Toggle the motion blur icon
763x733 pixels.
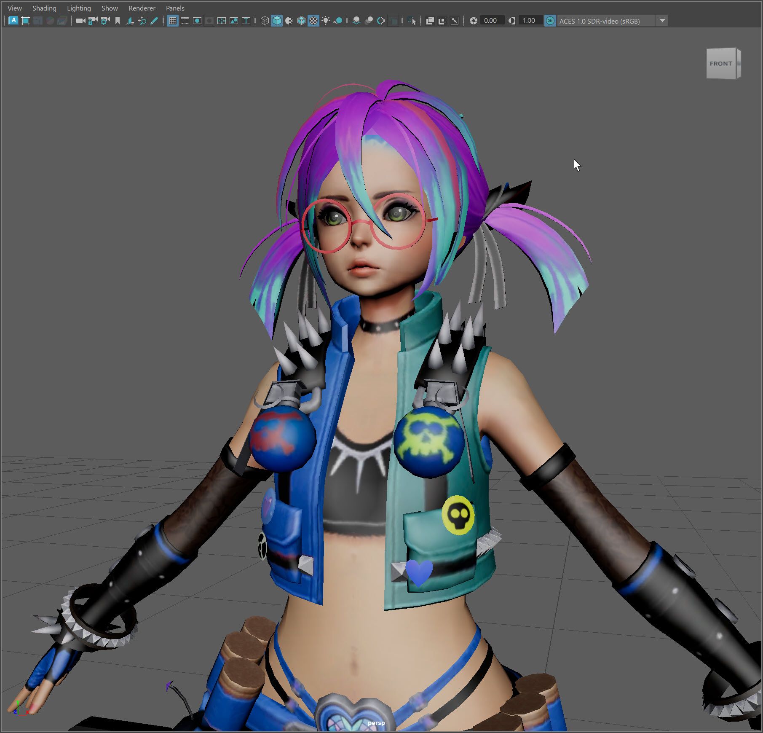click(369, 21)
